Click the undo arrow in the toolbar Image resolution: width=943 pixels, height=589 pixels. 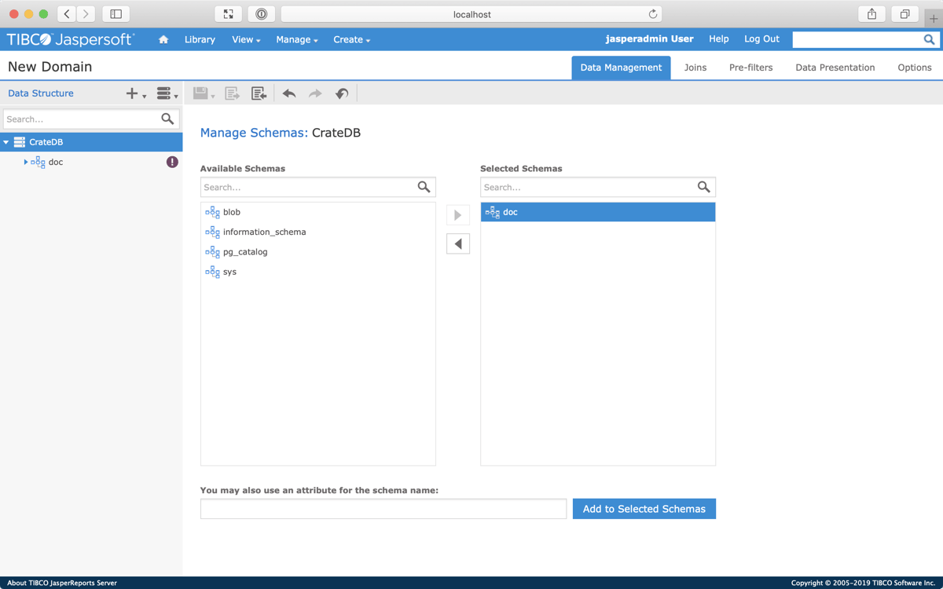tap(289, 93)
